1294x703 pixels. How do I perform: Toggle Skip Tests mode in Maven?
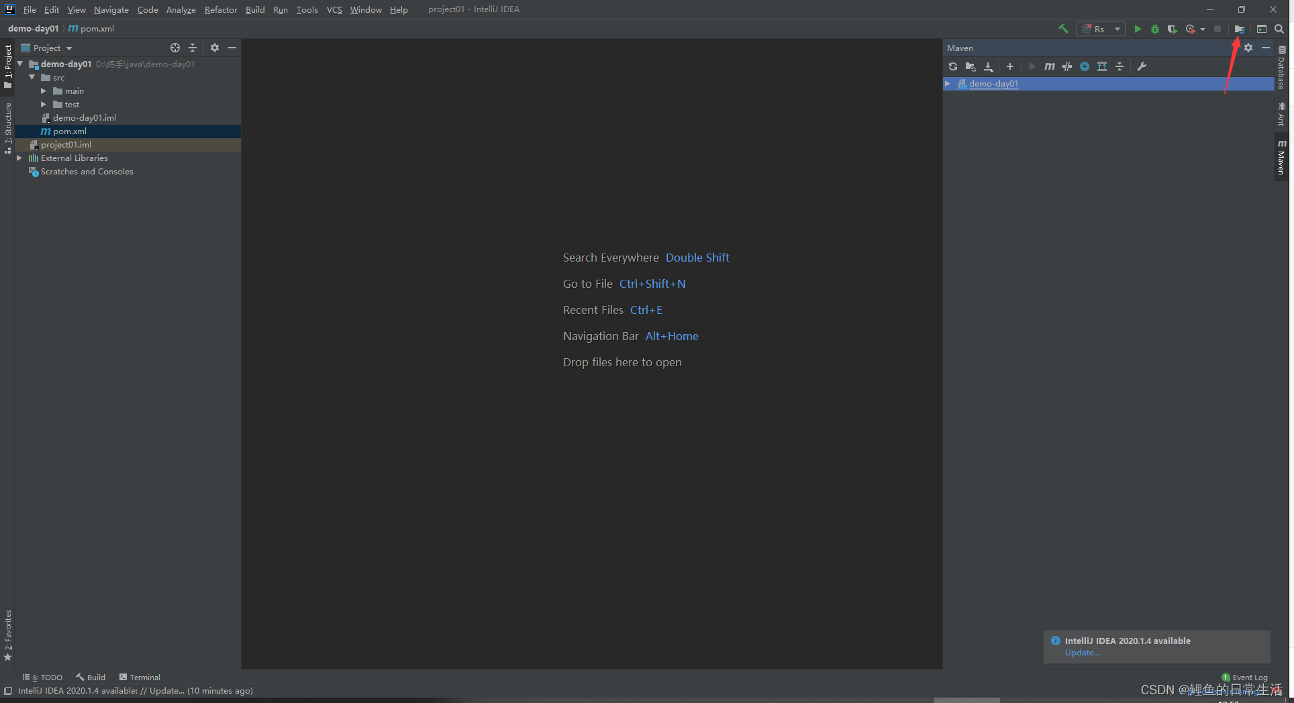pos(1067,66)
